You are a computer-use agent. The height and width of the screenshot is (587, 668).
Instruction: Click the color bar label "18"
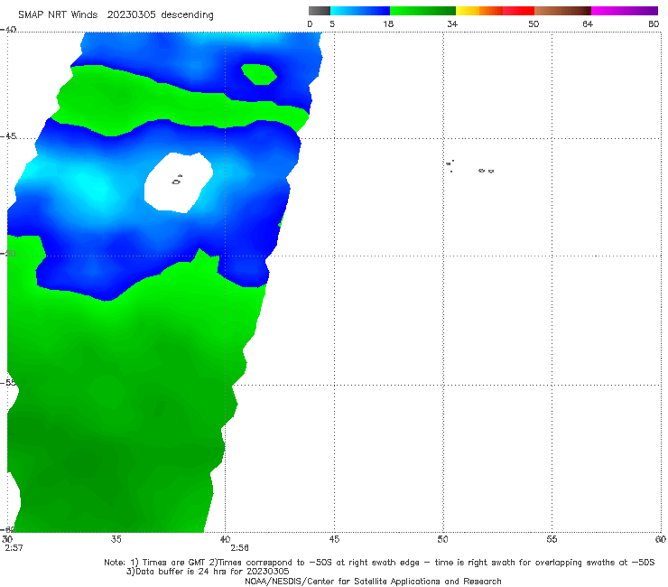coord(388,24)
